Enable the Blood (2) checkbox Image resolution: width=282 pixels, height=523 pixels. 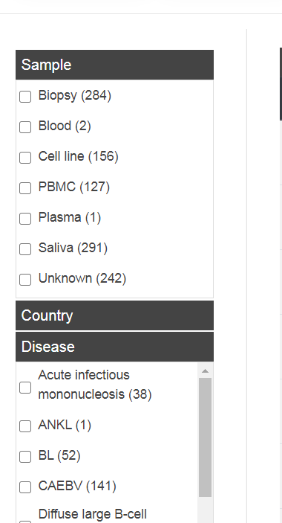click(x=25, y=127)
